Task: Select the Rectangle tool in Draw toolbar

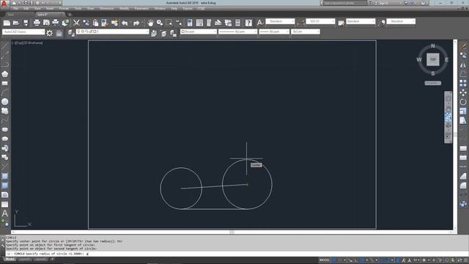Action: click(x=5, y=83)
